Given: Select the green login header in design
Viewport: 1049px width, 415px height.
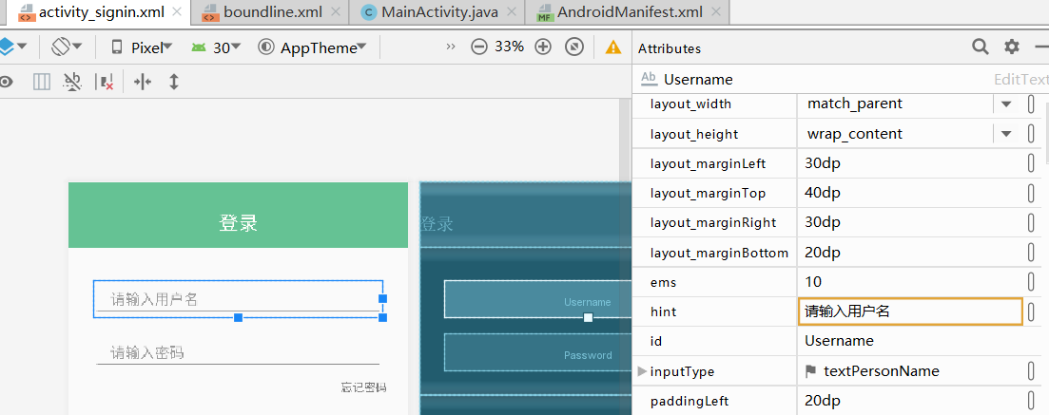Looking at the screenshot, I should coord(238,216).
